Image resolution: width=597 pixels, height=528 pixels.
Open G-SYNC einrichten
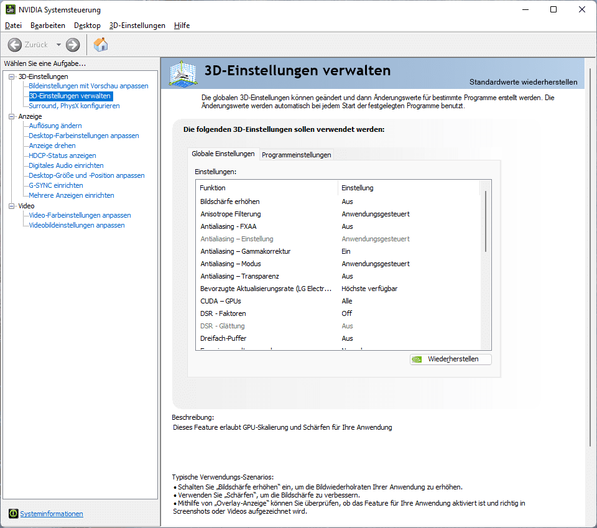click(56, 185)
